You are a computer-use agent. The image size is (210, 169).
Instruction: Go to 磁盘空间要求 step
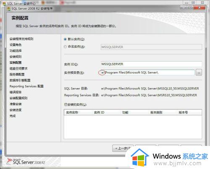18,68
